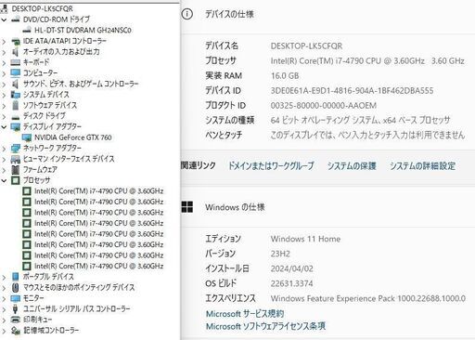475x340 pixels.
Task: Click the ネットワーク アダプター icon
Action: point(16,149)
